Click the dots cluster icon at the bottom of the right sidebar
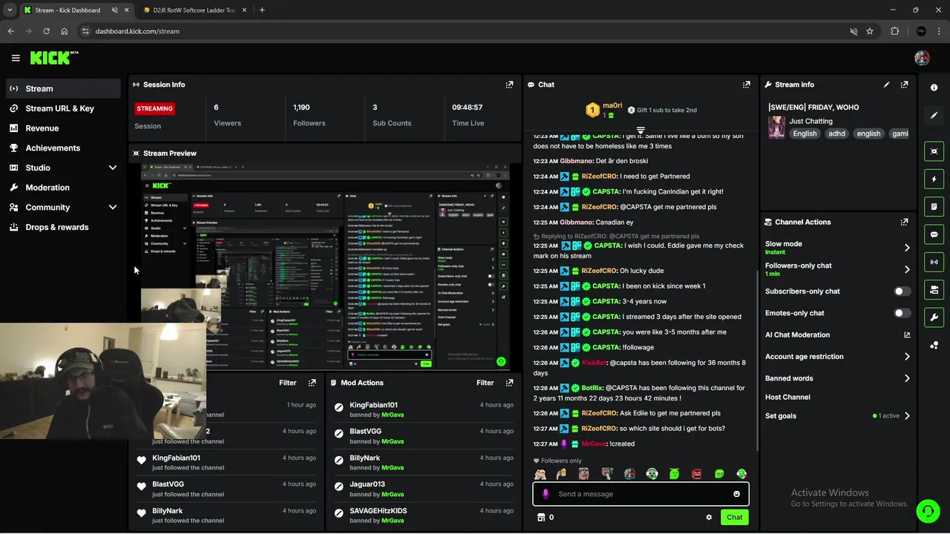Screen dimensions: 950x534 point(934,345)
